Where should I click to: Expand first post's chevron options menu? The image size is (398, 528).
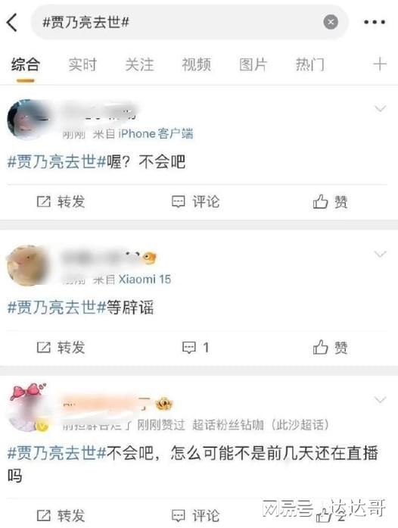coord(381,108)
